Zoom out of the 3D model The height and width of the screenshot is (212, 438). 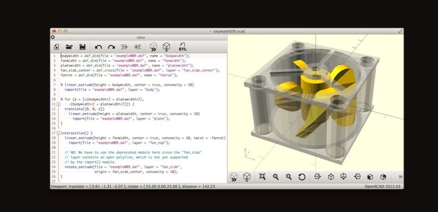point(289,177)
